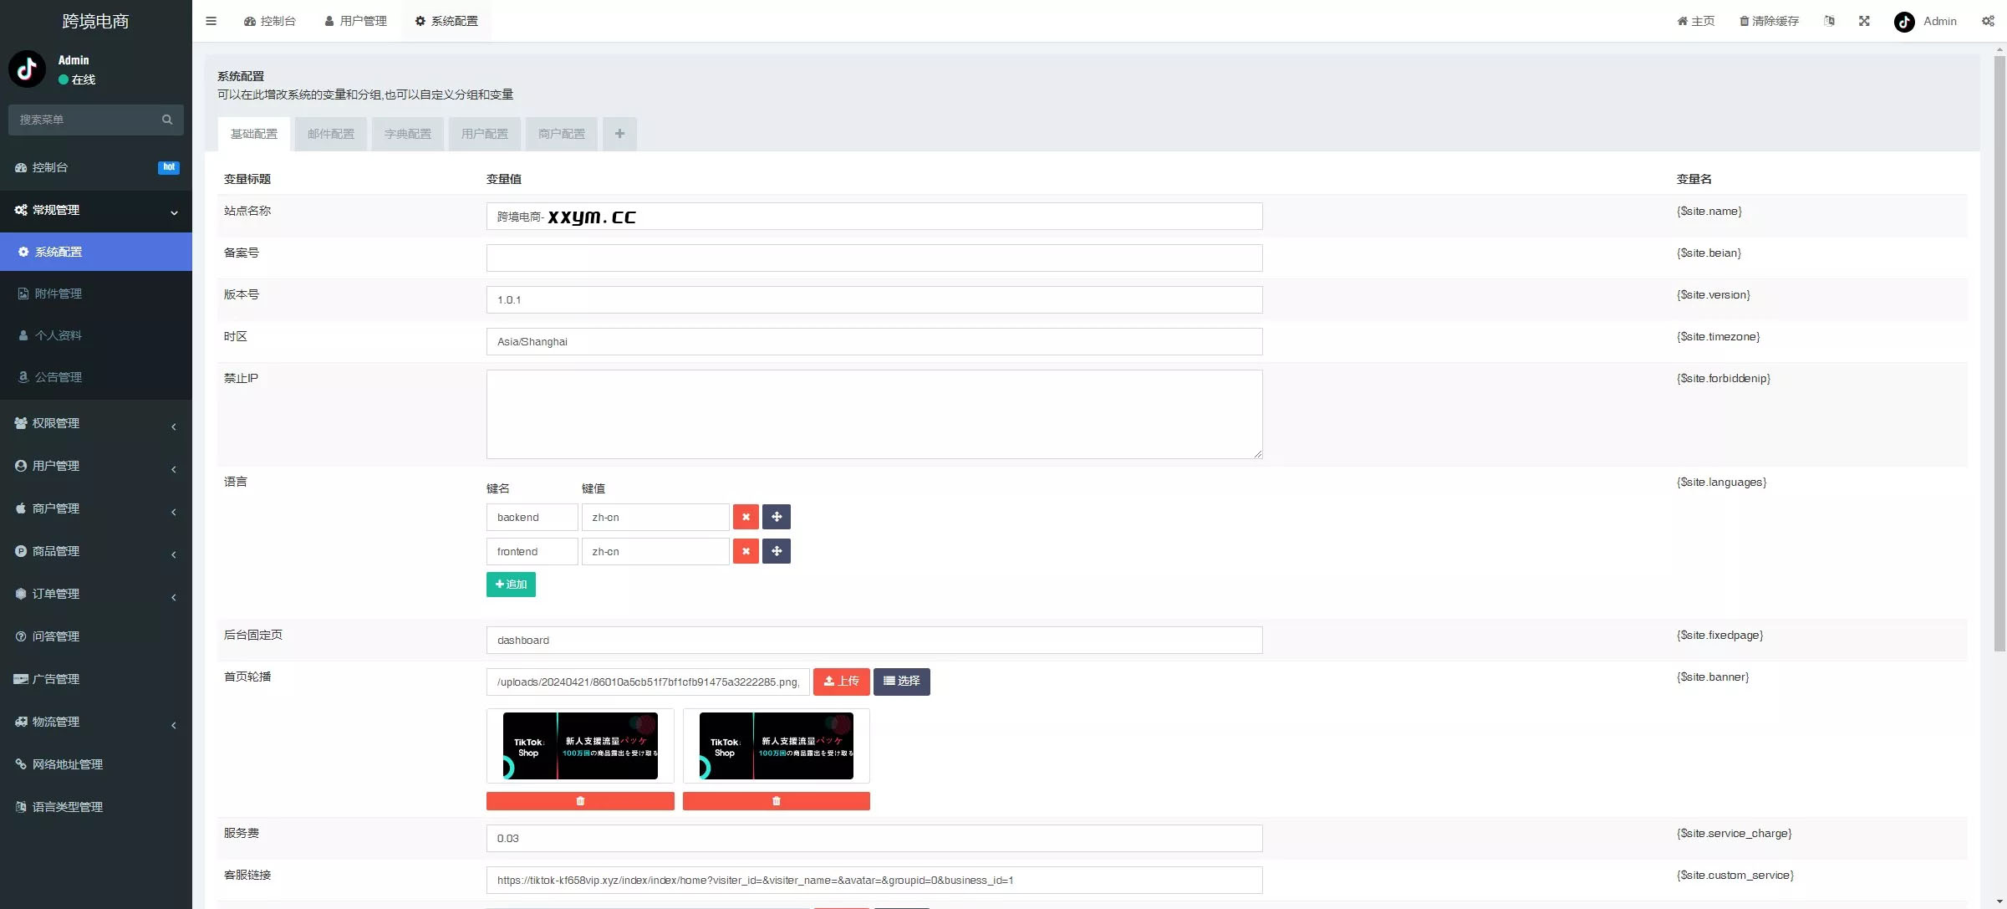2007x909 pixels.
Task: Expand the 物流管理 menu group
Action: point(96,722)
